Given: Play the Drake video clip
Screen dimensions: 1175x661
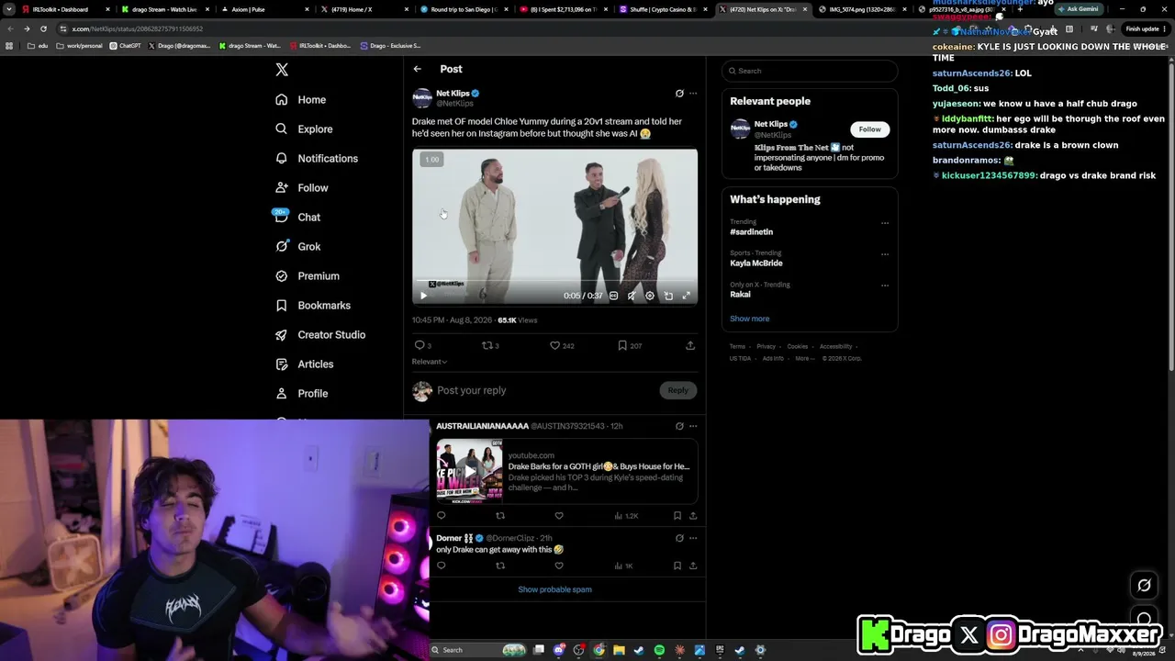Looking at the screenshot, I should tap(423, 296).
